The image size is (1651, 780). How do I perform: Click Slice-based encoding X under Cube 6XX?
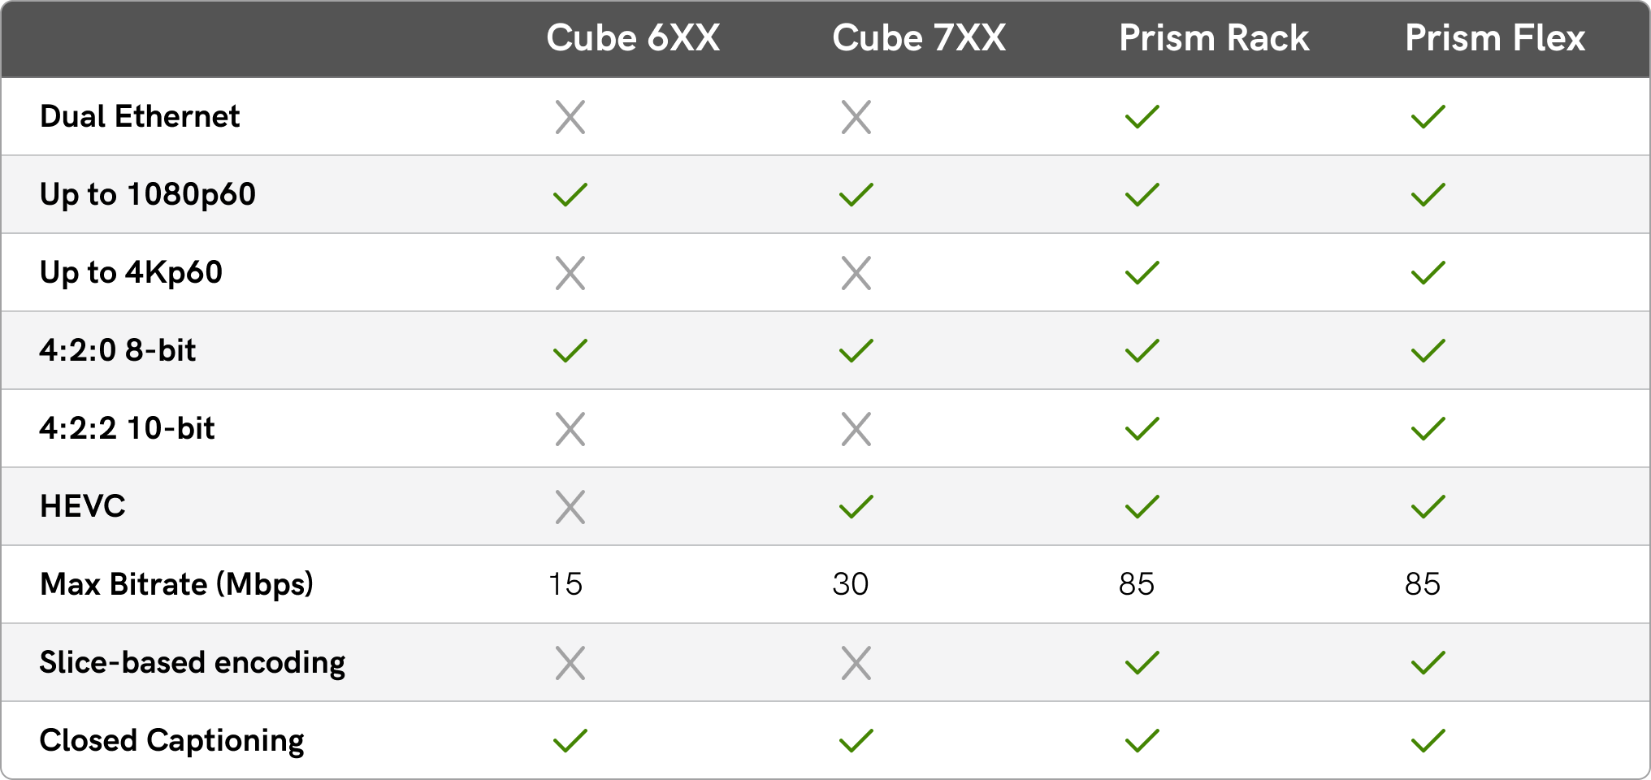[570, 663]
